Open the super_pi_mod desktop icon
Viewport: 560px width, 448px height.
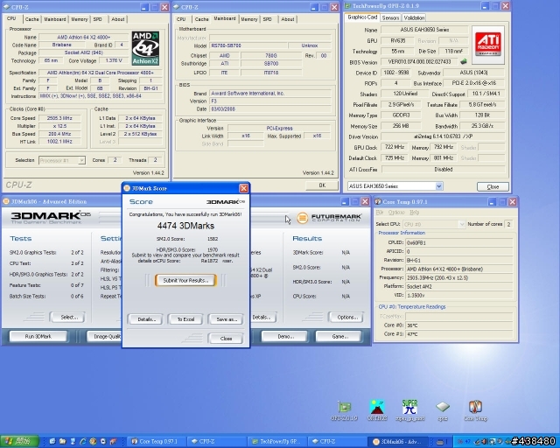click(x=410, y=410)
